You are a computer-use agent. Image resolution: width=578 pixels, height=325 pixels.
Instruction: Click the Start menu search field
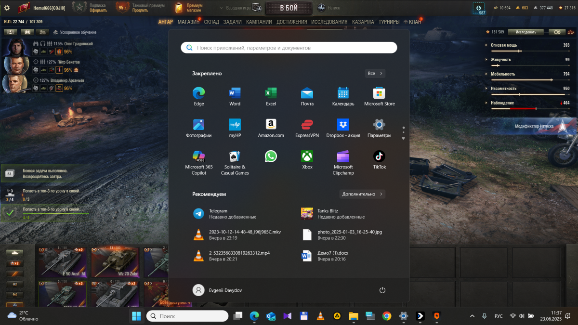coord(289,48)
